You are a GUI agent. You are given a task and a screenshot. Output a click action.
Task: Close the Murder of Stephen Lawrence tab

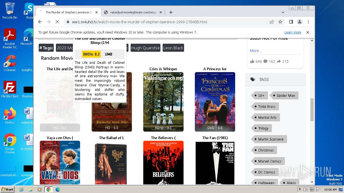click(x=97, y=12)
